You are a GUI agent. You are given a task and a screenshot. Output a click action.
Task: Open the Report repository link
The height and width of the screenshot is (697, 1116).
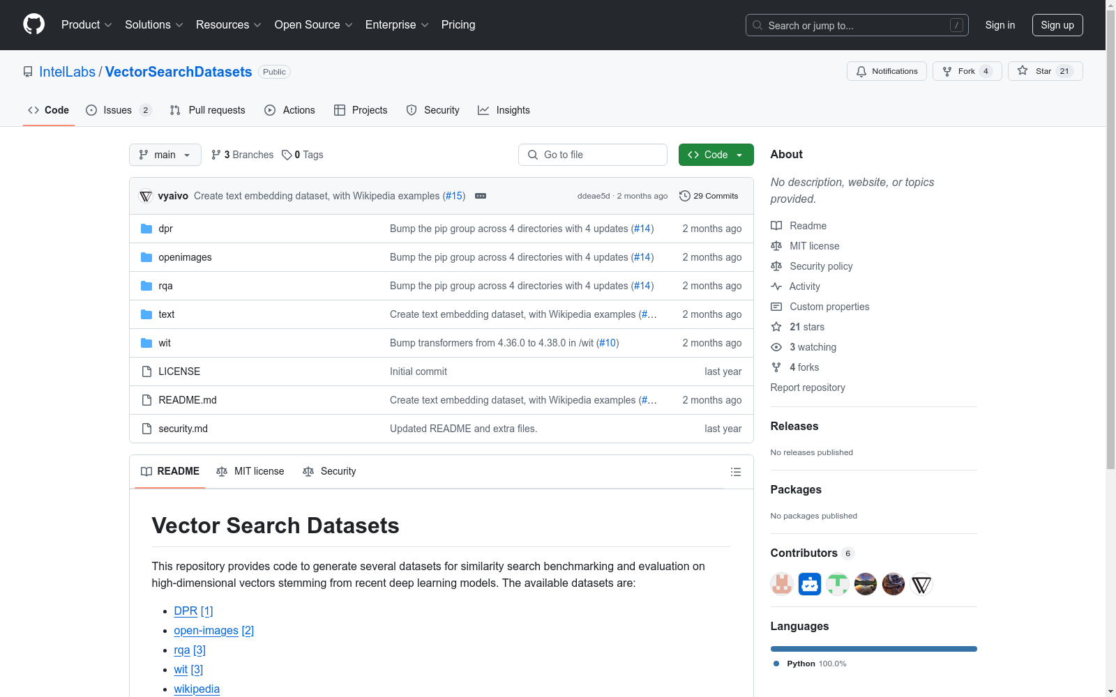(808, 388)
